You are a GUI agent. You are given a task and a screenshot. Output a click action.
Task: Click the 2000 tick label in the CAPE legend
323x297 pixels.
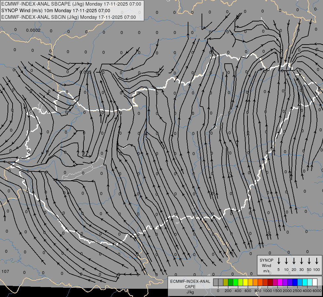[287, 291]
